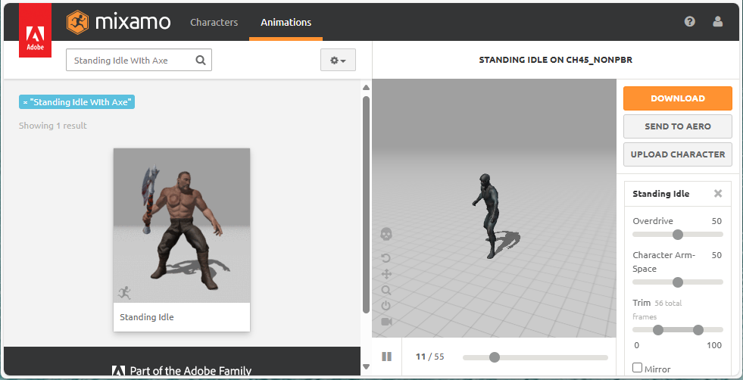Viewport: 743px width, 380px height.
Task: Click Send to Aero button
Action: pos(678,126)
